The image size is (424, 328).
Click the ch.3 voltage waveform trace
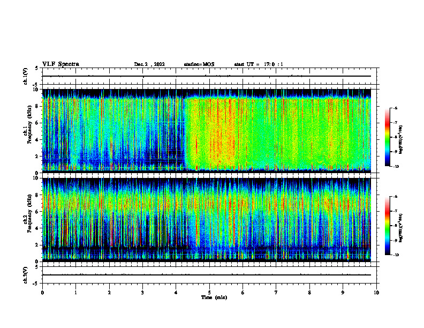[207, 275]
